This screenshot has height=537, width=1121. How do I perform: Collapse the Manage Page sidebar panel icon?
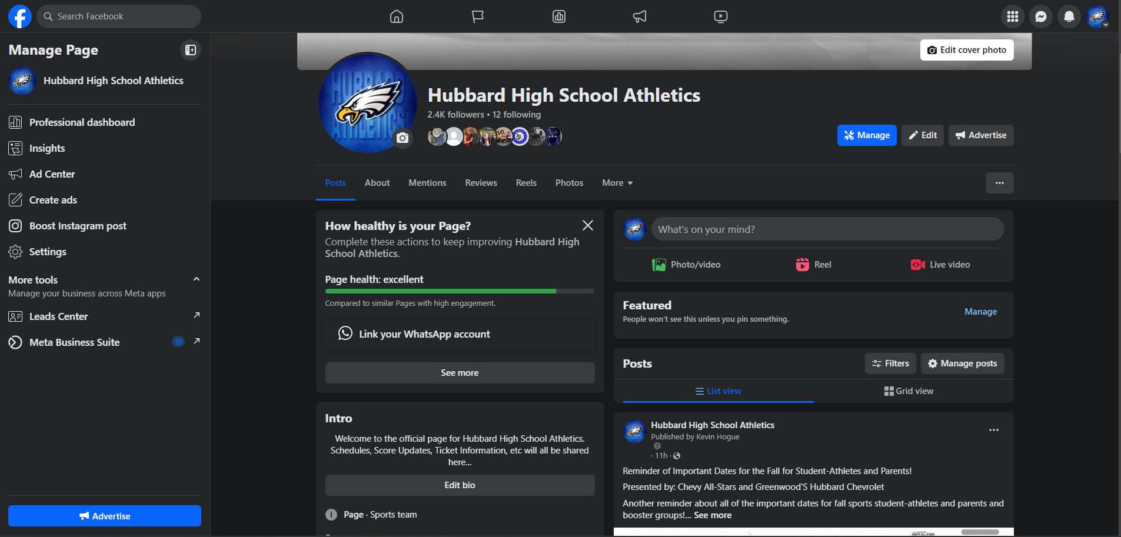191,50
